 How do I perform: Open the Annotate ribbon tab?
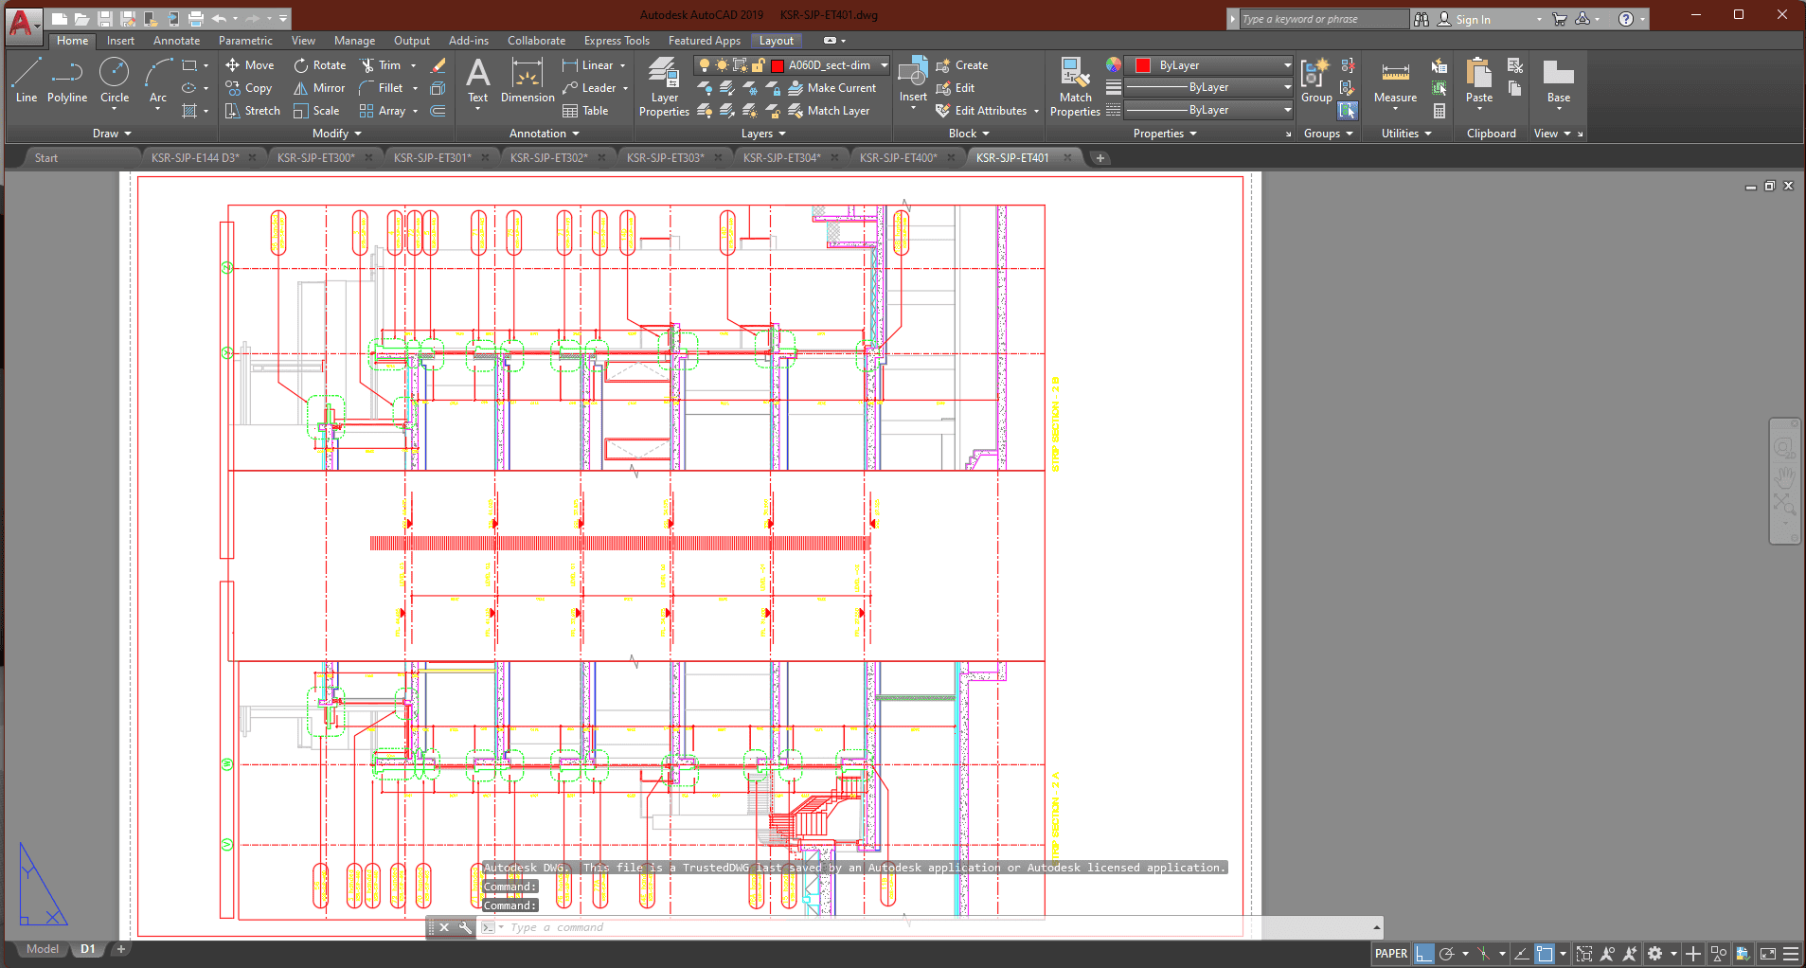point(176,41)
